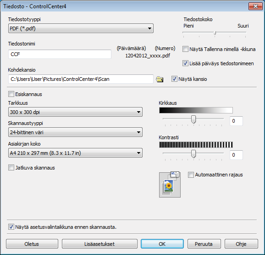Click the Peruuta button

point(204,244)
